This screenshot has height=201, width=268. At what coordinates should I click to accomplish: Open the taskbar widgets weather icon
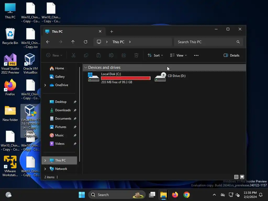pos(8,195)
